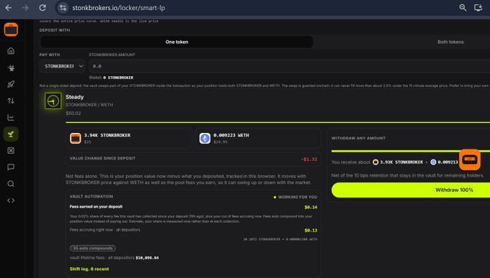Viewport: 490px width, 278px height.
Task: Open the rocket launch icon in the sidebar
Action: coord(11,84)
